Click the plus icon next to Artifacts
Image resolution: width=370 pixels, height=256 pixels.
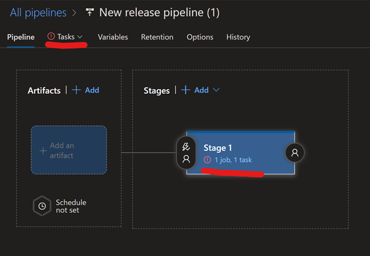point(76,90)
